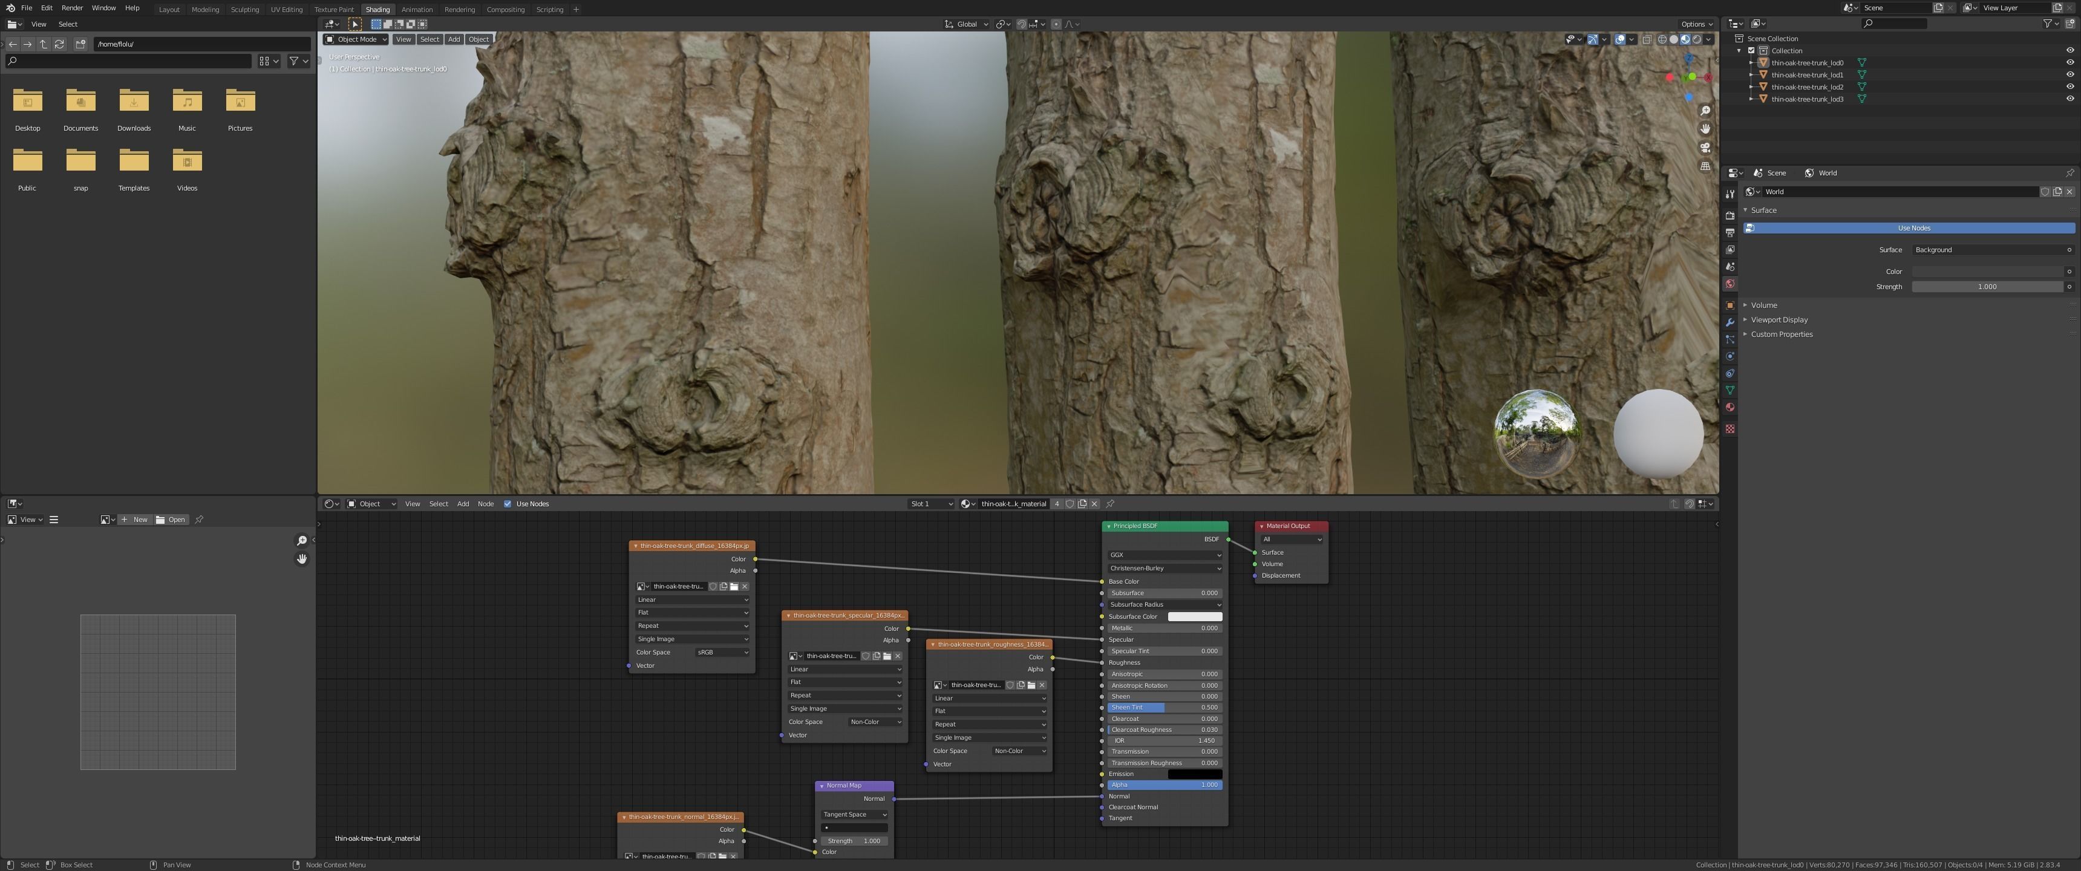
Task: Hide thin-oak-tree-trunk_lod2 with its eye icon
Action: [2070, 87]
